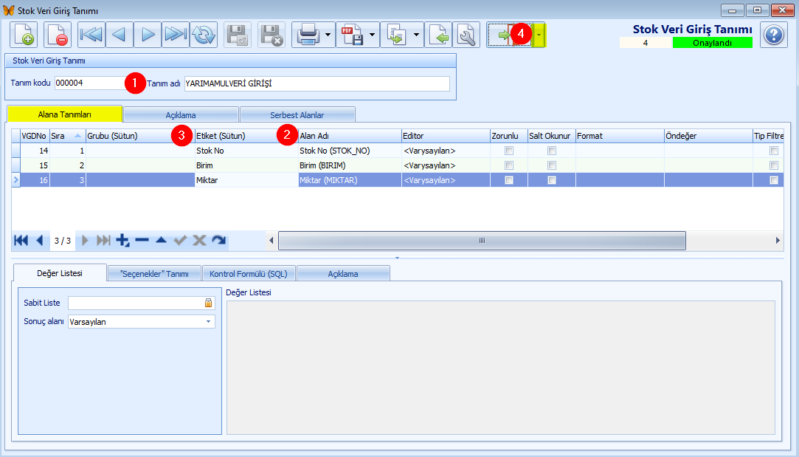Open the copy button dropdown arrow
Image resolution: width=799 pixels, height=457 pixels.
[417, 35]
